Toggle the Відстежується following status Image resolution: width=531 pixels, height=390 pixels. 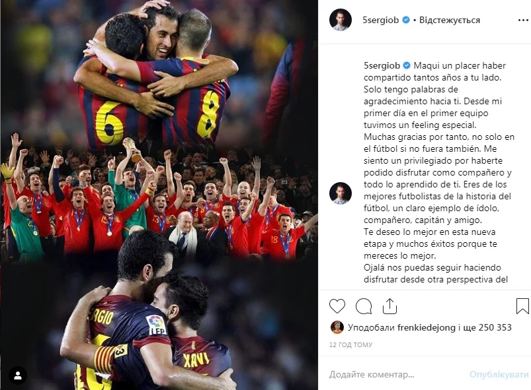click(x=450, y=20)
